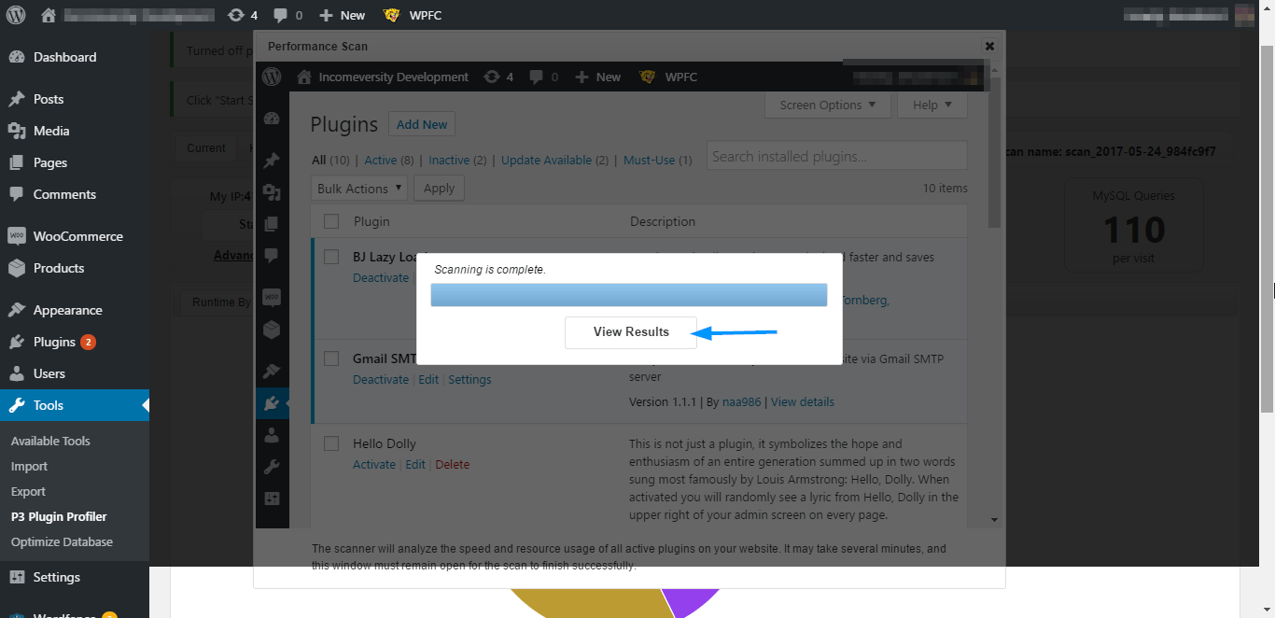Click Activate under Hello Dolly
Viewport: 1275px width, 618px height.
(374, 464)
